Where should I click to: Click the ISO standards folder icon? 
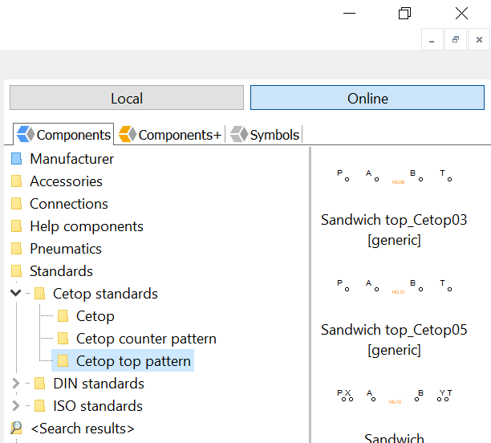tap(39, 406)
